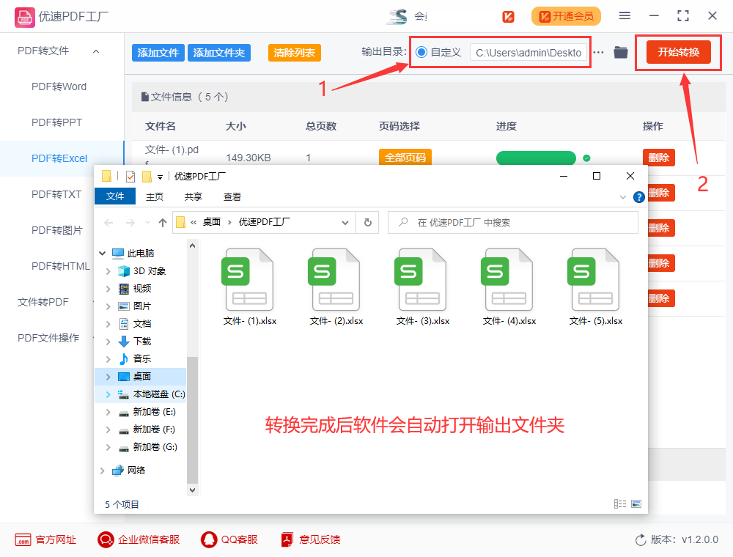Click the three-dot browse path button
This screenshot has height=557, width=733.
click(x=599, y=52)
